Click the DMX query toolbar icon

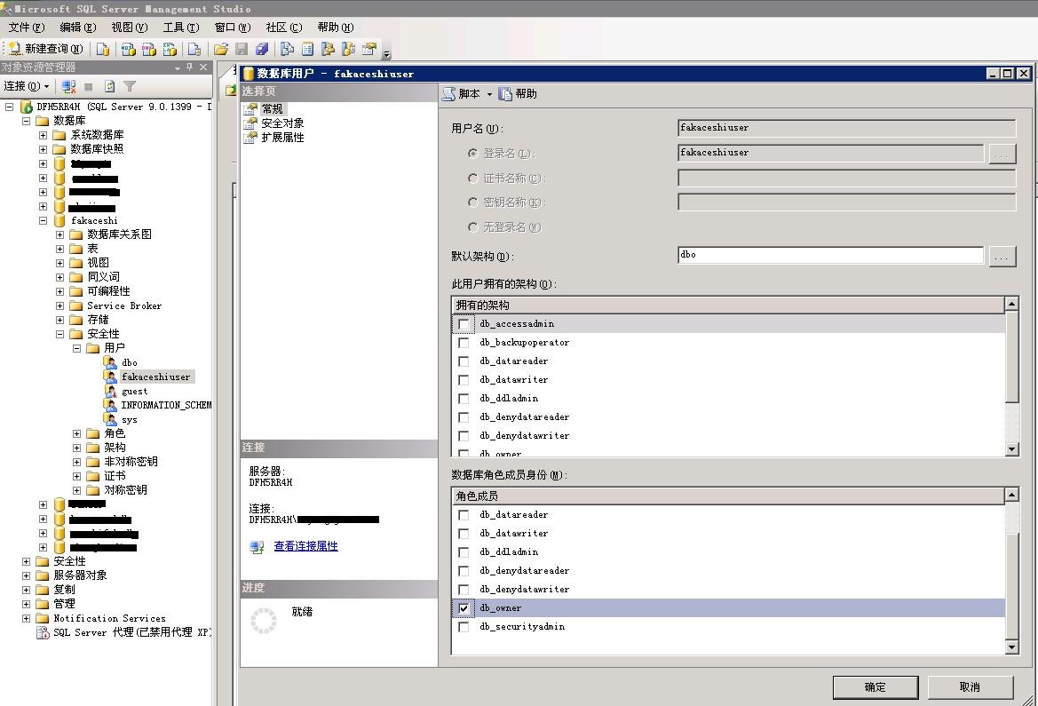click(149, 49)
